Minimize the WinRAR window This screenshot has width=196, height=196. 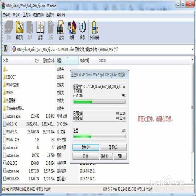pos(178,4)
